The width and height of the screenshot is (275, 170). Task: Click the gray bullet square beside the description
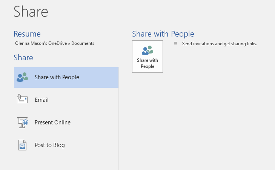175,43
